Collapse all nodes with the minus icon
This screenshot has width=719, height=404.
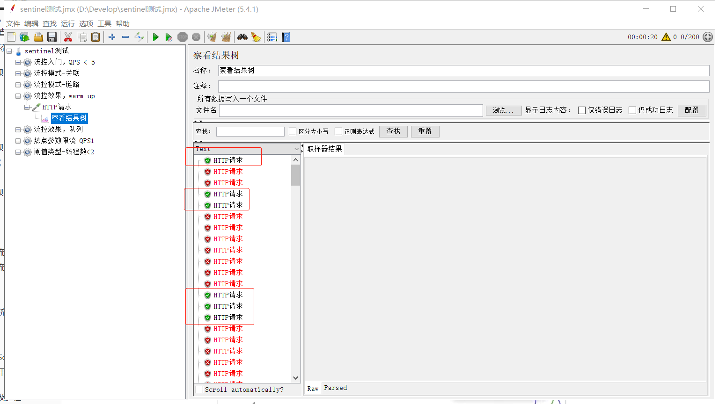125,37
